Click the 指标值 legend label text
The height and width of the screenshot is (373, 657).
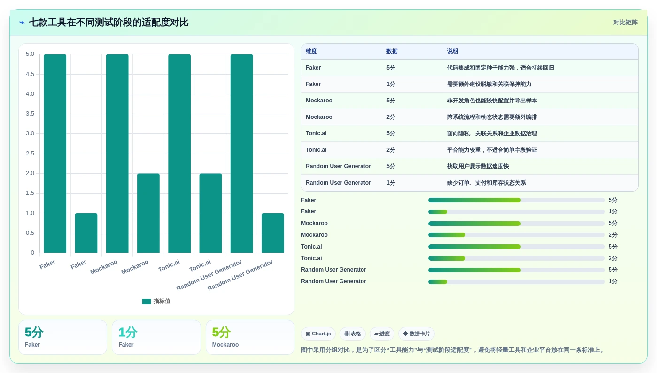(162, 302)
